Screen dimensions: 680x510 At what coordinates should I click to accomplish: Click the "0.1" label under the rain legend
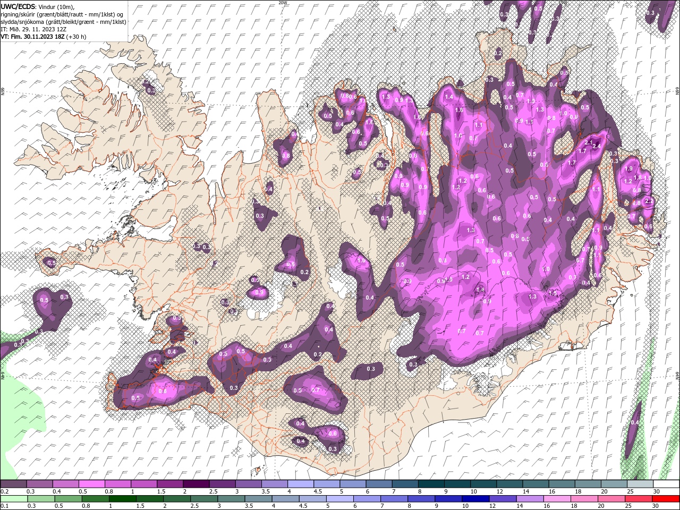[4, 506]
